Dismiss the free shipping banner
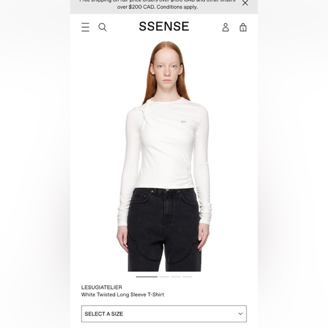 tap(245, 3)
